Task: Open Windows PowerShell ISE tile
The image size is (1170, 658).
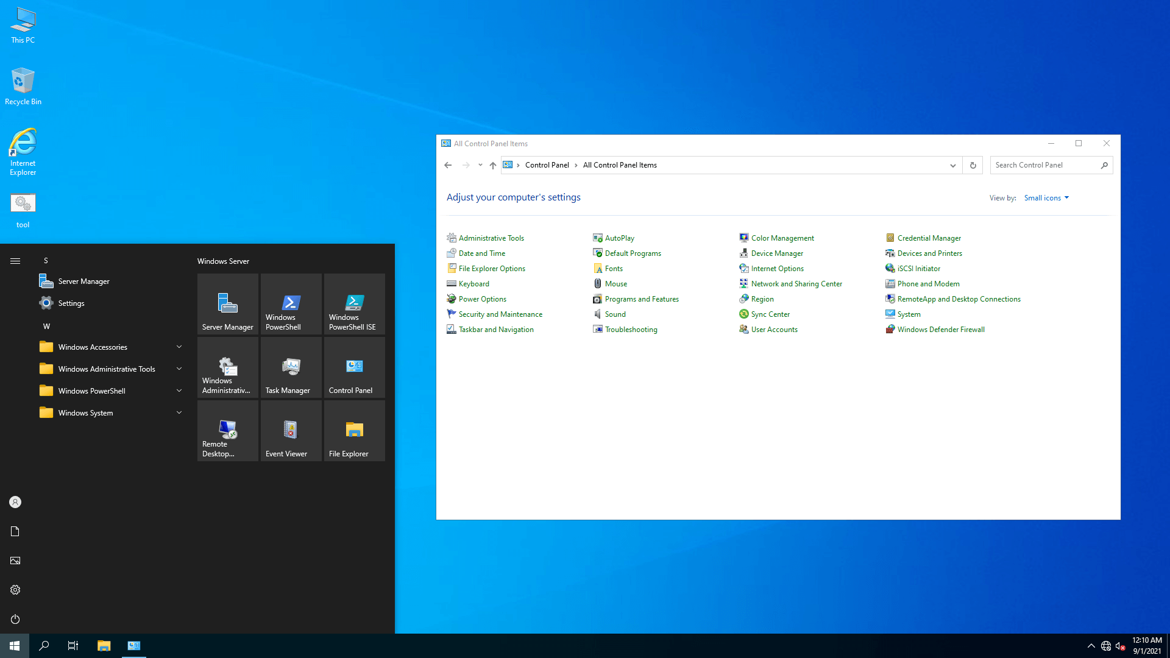Action: click(354, 304)
